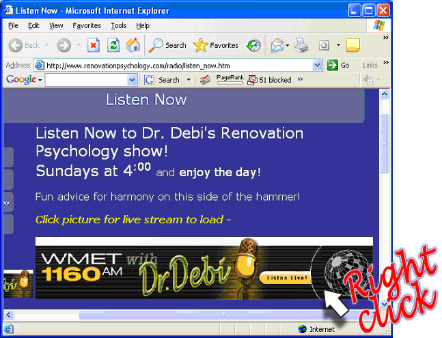Viewport: 442px width, 338px height.
Task: Click the Listen Live button on banner
Action: pos(286,278)
